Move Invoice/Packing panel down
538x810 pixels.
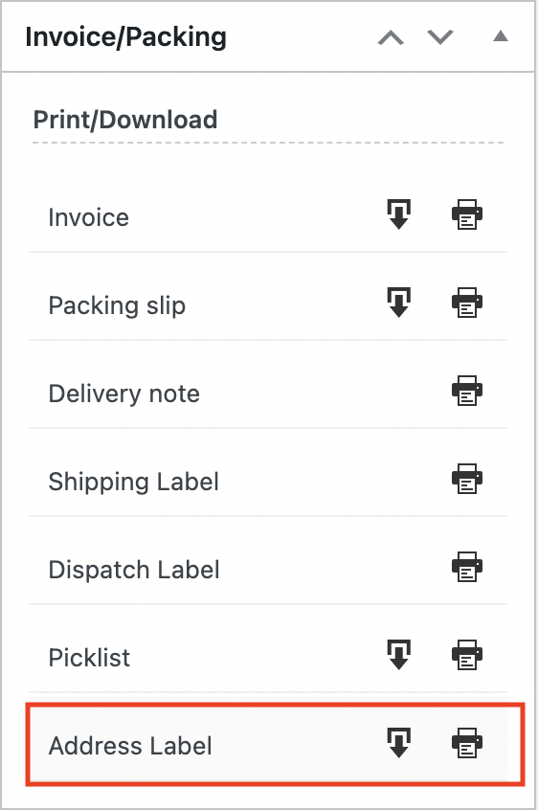440,37
